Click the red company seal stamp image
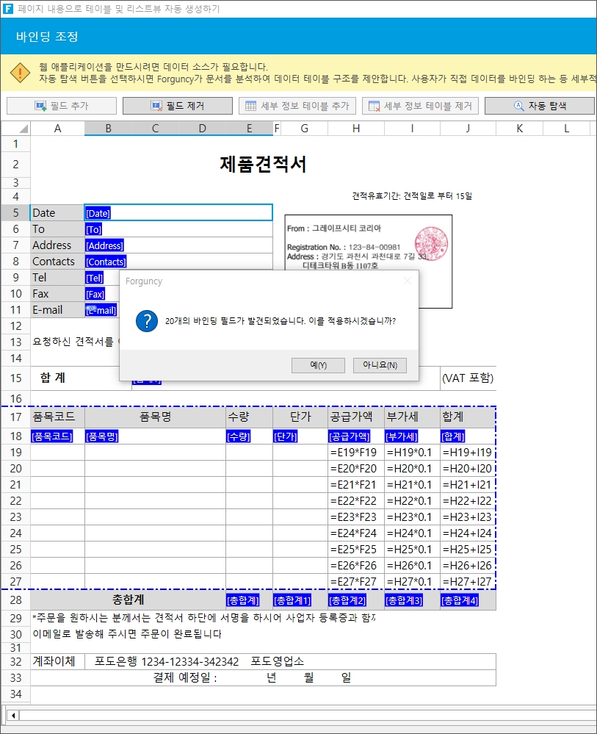This screenshot has height=734, width=597. pyautogui.click(x=431, y=243)
